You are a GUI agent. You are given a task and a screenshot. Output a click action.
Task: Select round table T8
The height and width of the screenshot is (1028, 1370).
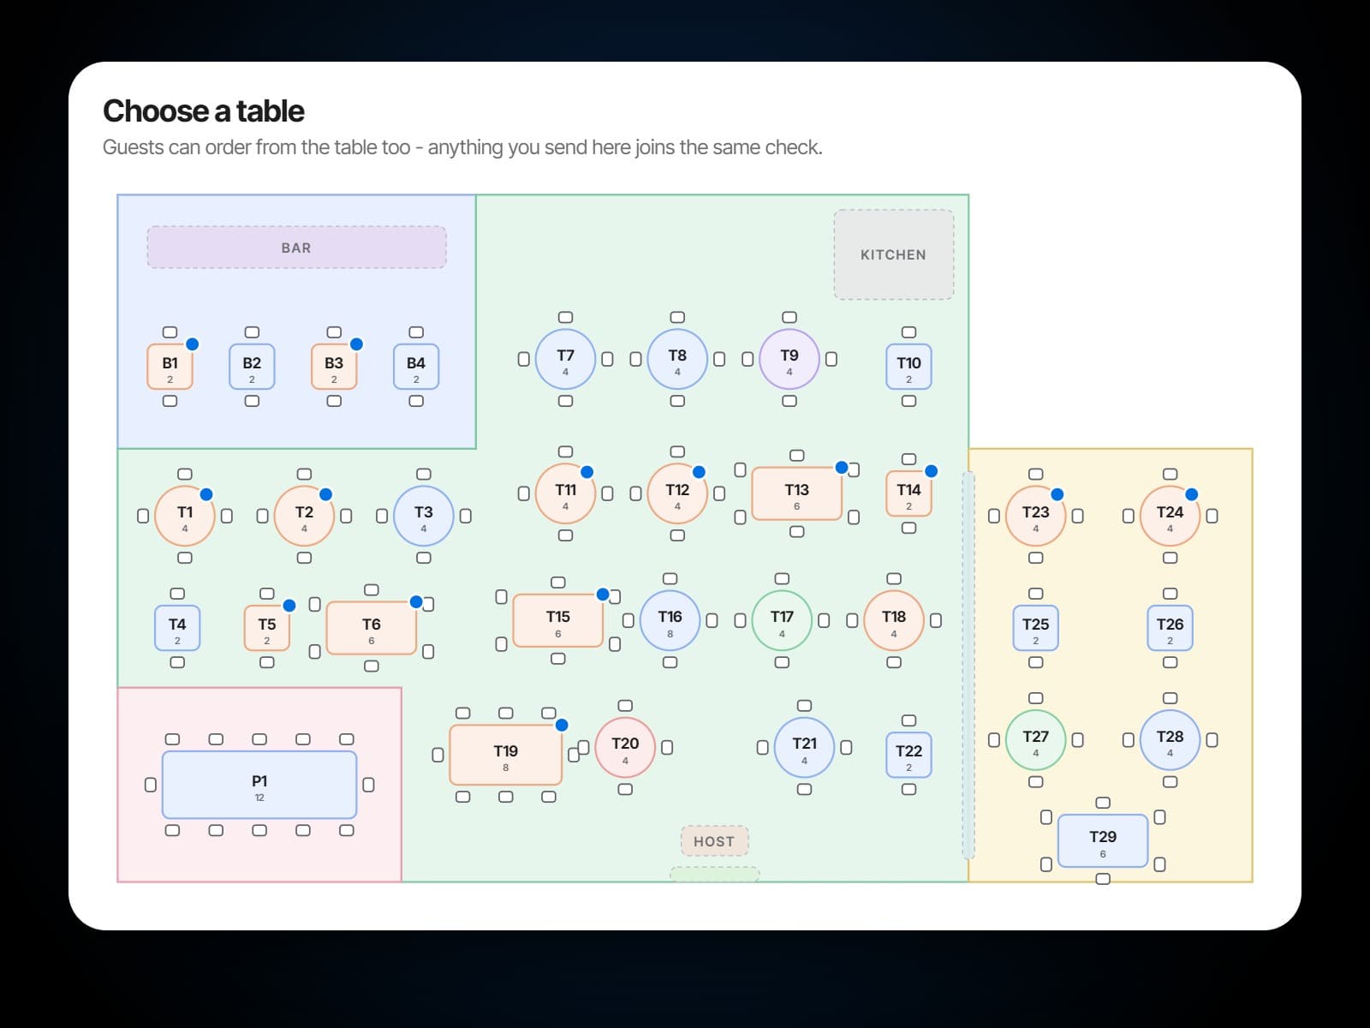677,359
